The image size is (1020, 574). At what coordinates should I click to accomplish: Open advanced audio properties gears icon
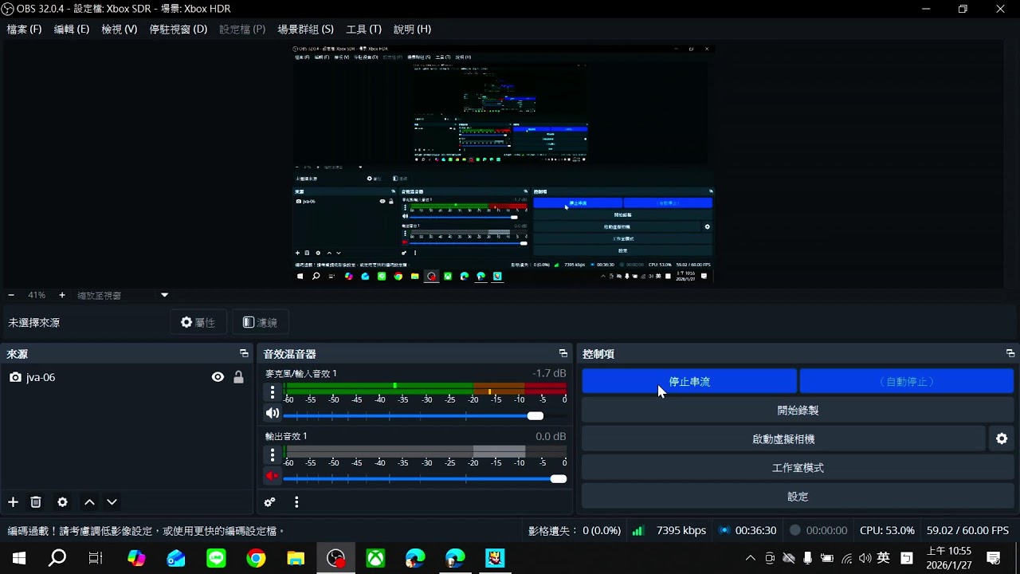coord(270,502)
